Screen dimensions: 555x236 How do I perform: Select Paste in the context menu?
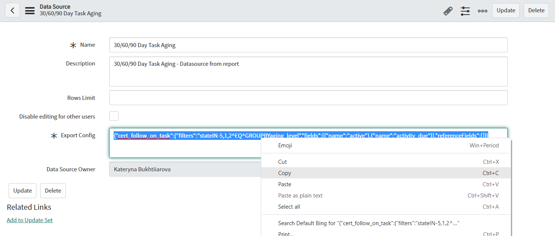[x=284, y=184]
